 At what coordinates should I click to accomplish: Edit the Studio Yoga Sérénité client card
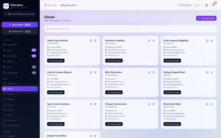coord(91,41)
